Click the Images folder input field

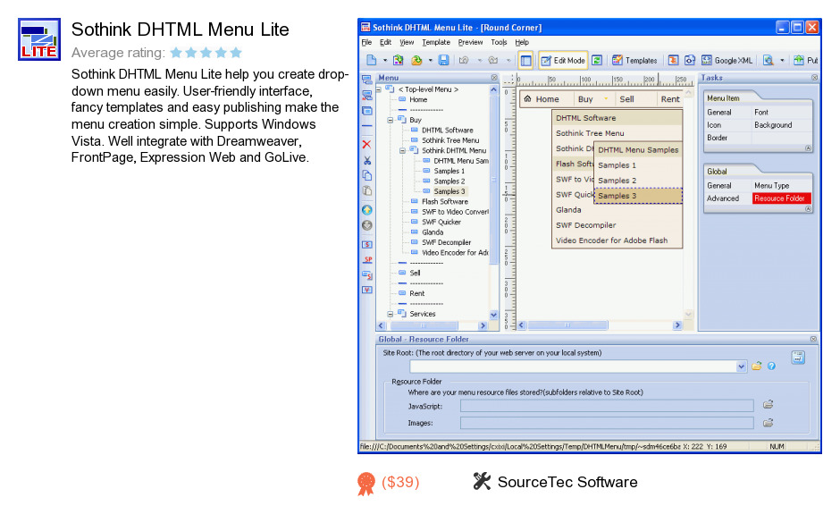[x=607, y=423]
